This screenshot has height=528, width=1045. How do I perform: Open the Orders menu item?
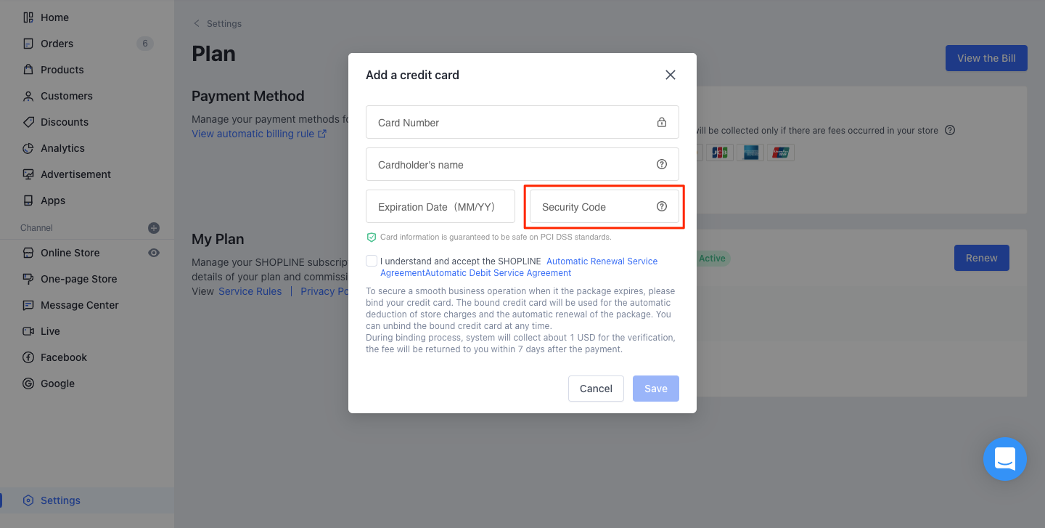pyautogui.click(x=57, y=44)
